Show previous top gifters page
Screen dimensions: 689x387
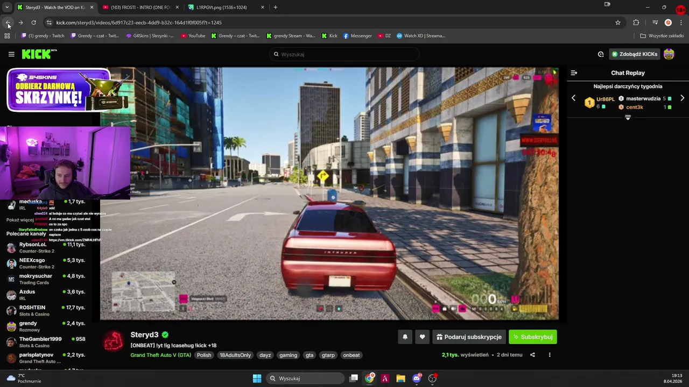[x=573, y=98]
